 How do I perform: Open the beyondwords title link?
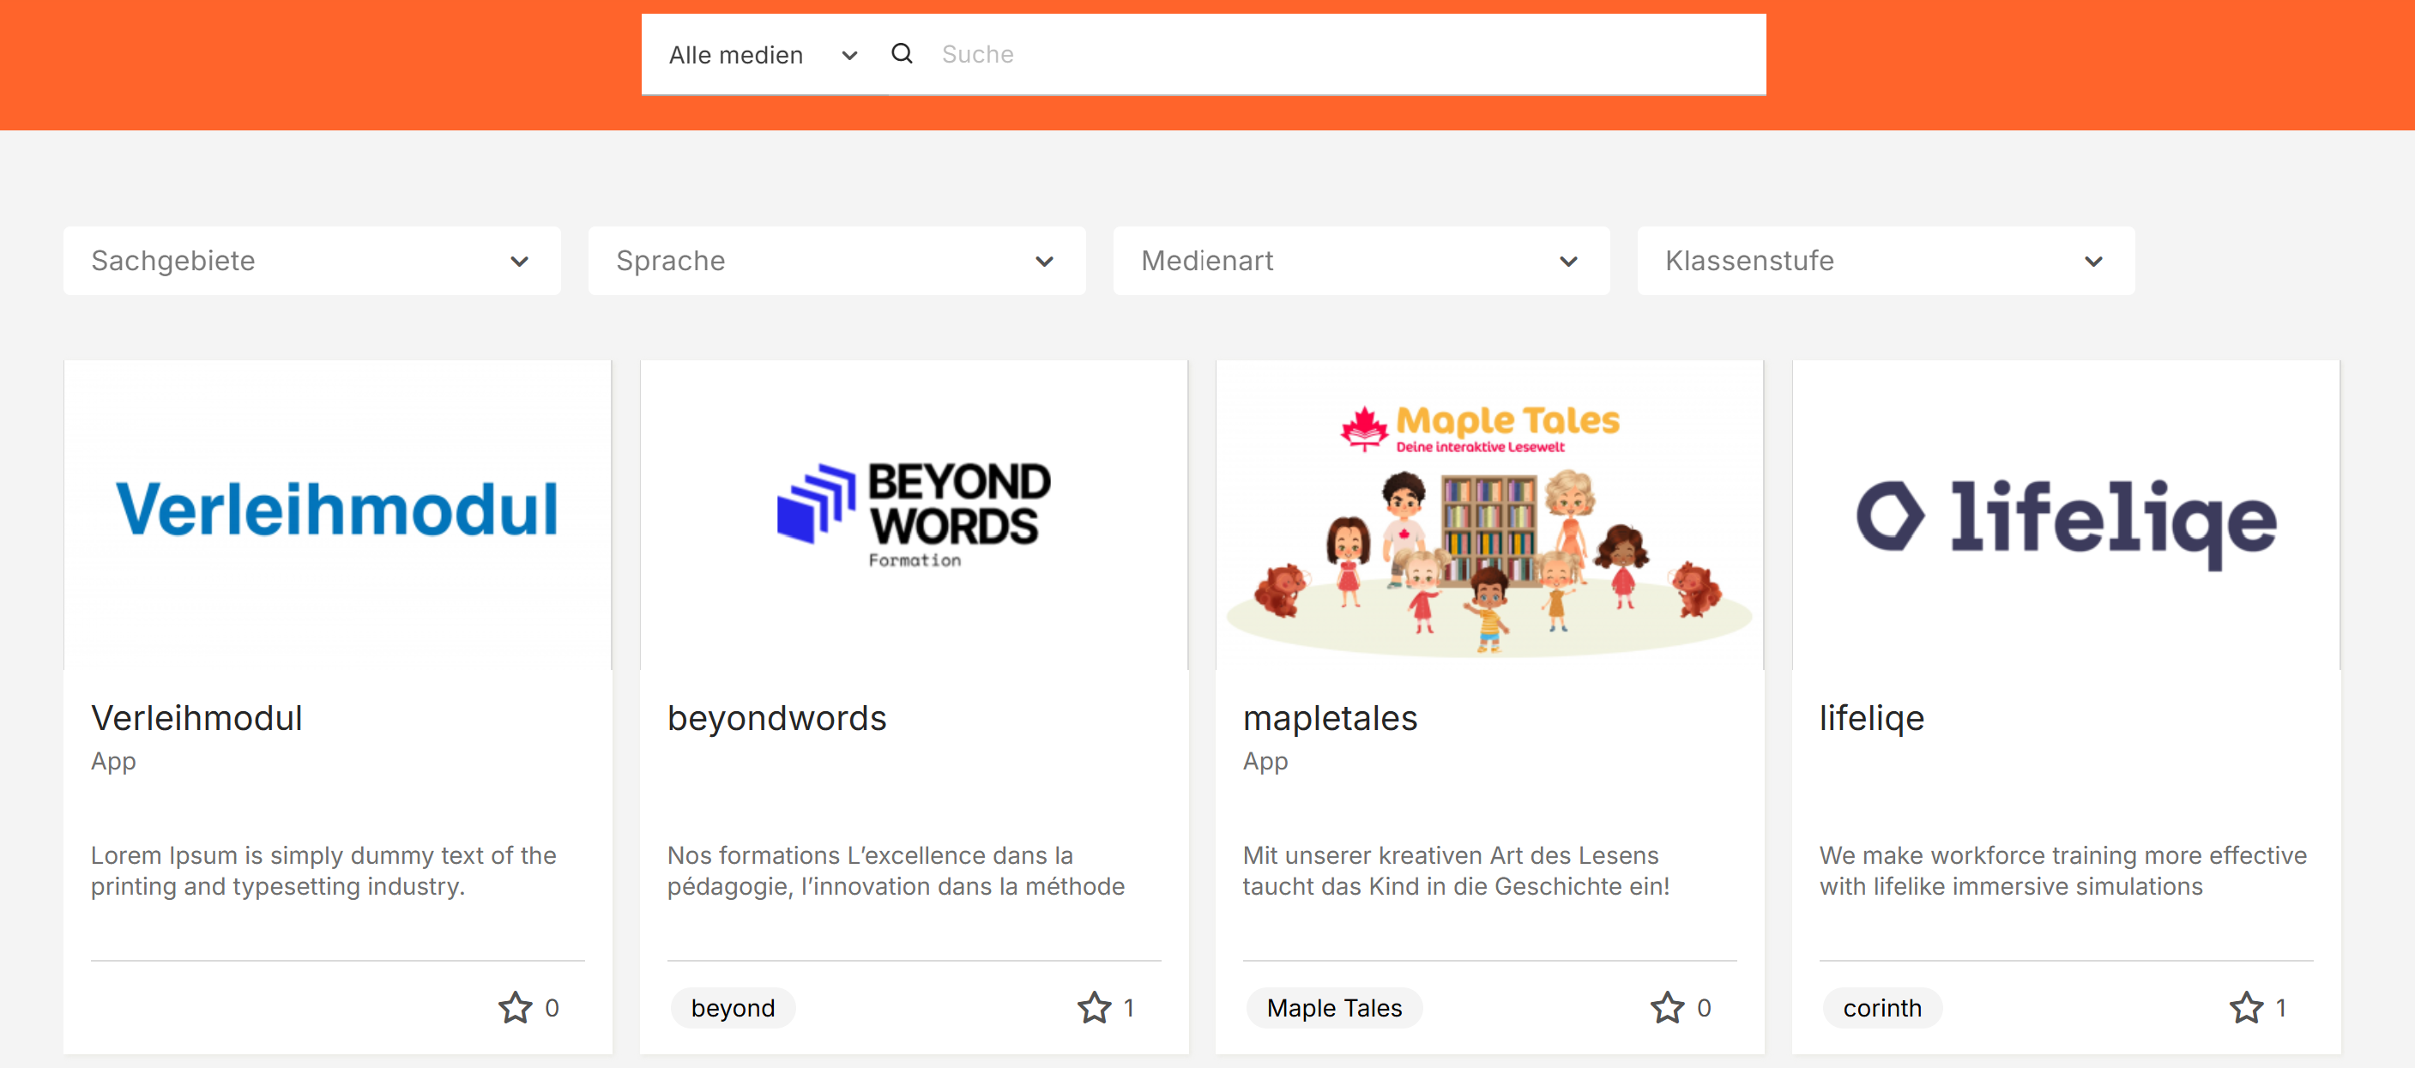[776, 718]
